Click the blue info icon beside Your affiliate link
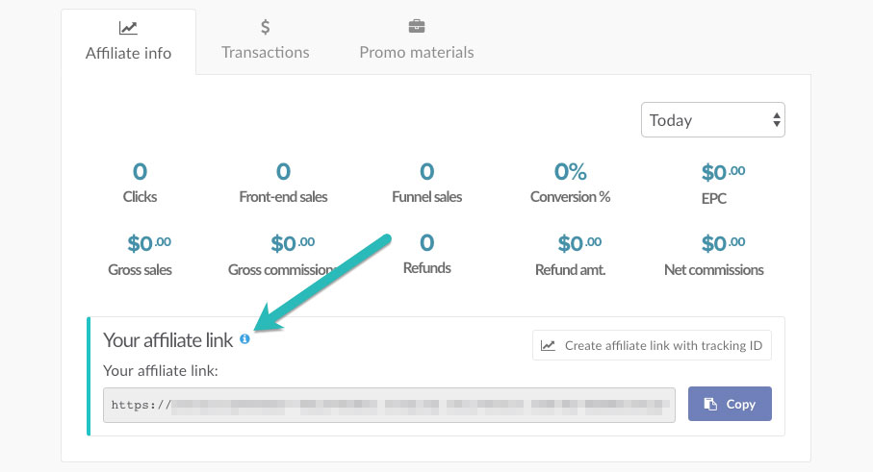873x472 pixels. point(244,338)
